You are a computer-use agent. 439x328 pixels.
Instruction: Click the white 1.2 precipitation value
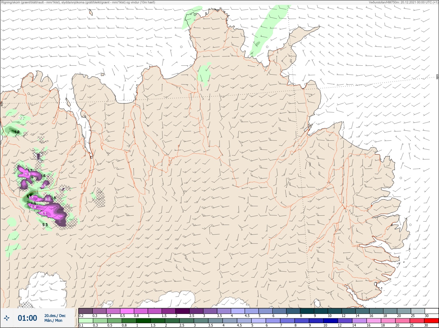[x=32, y=197]
